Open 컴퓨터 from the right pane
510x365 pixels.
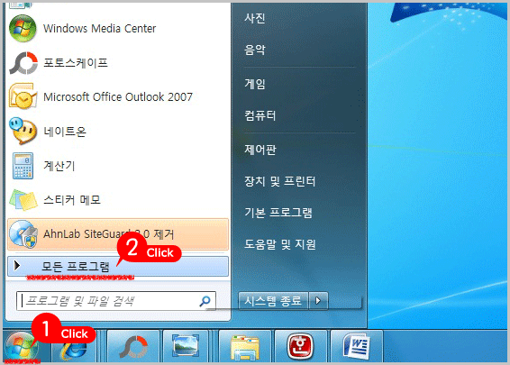click(x=260, y=115)
